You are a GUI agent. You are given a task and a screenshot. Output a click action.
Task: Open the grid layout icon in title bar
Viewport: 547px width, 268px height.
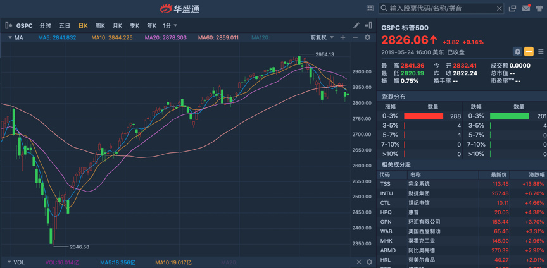[x=370, y=8]
